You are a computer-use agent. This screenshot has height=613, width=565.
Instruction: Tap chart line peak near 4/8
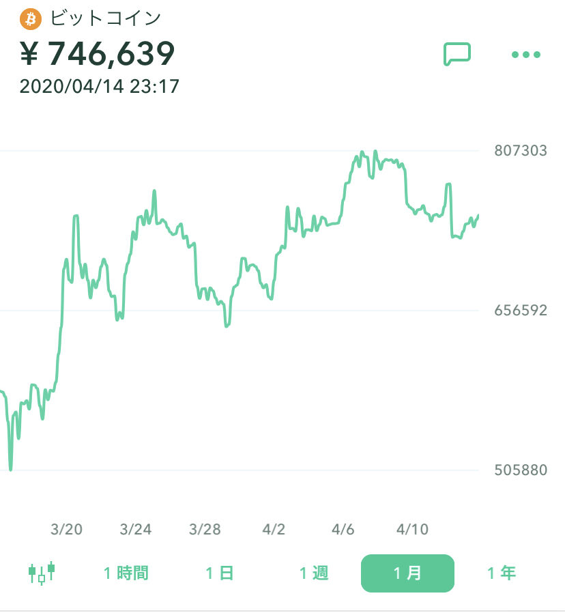point(375,152)
